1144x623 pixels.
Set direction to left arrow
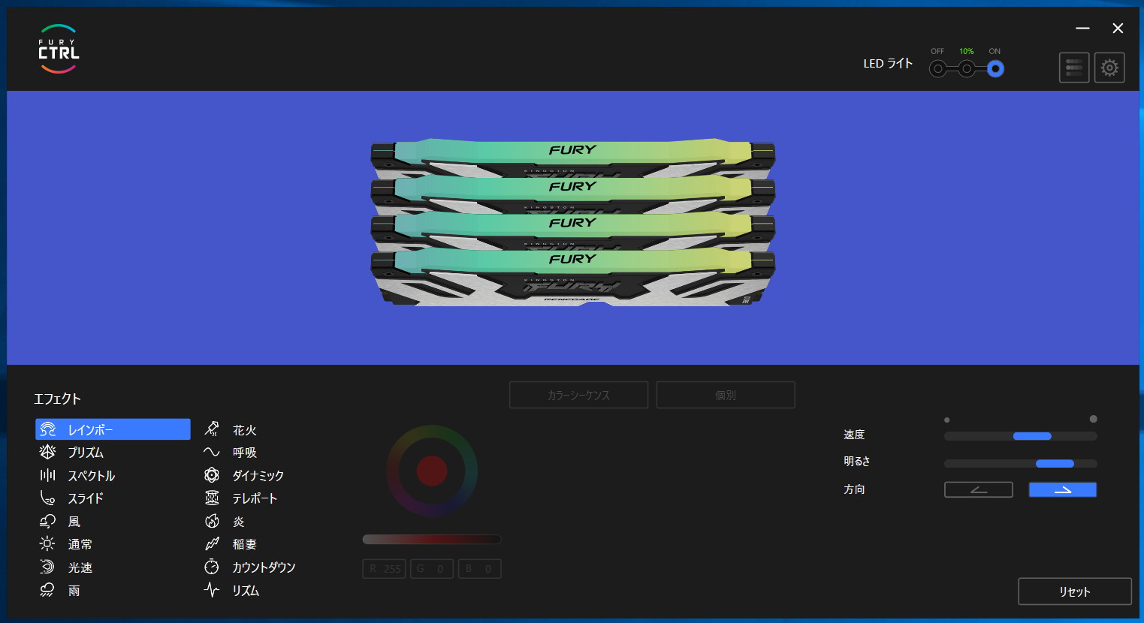pyautogui.click(x=979, y=489)
